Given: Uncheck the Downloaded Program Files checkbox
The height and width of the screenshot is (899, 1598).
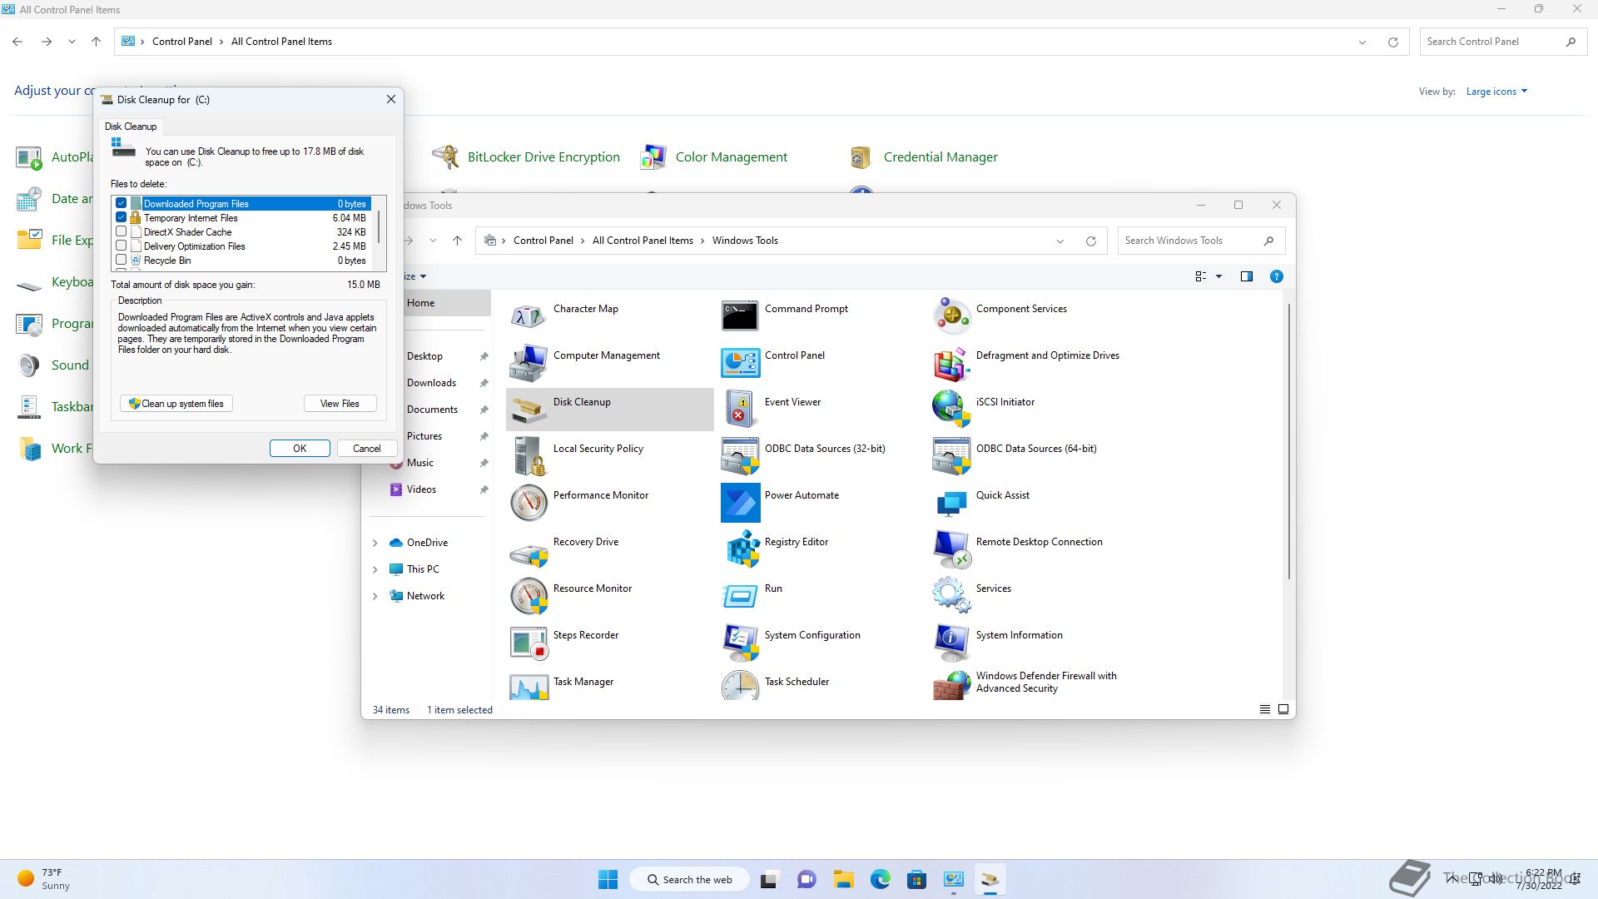Looking at the screenshot, I should pos(122,203).
